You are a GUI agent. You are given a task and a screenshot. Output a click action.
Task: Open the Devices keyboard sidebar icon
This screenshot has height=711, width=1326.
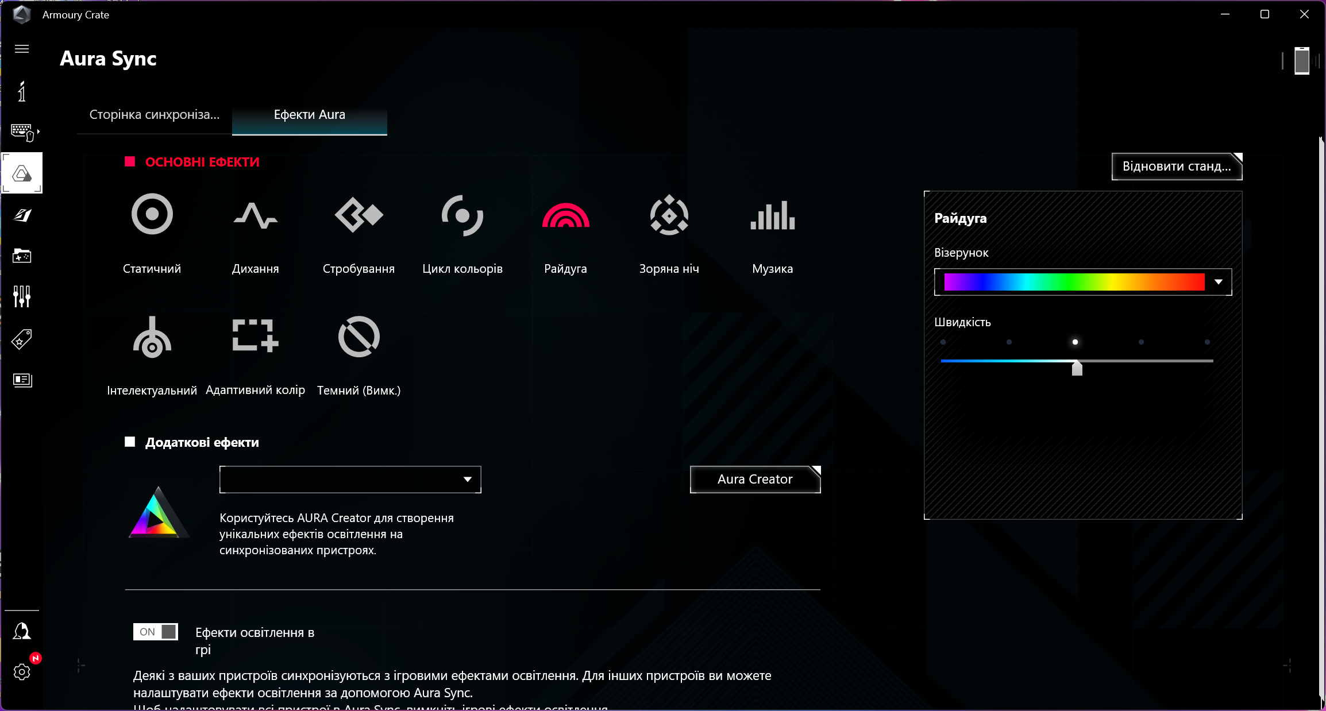(x=23, y=132)
